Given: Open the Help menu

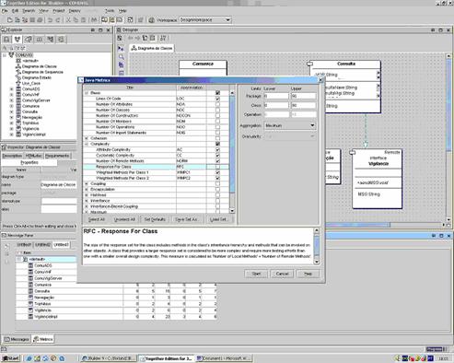Looking at the screenshot, I should point(122,11).
